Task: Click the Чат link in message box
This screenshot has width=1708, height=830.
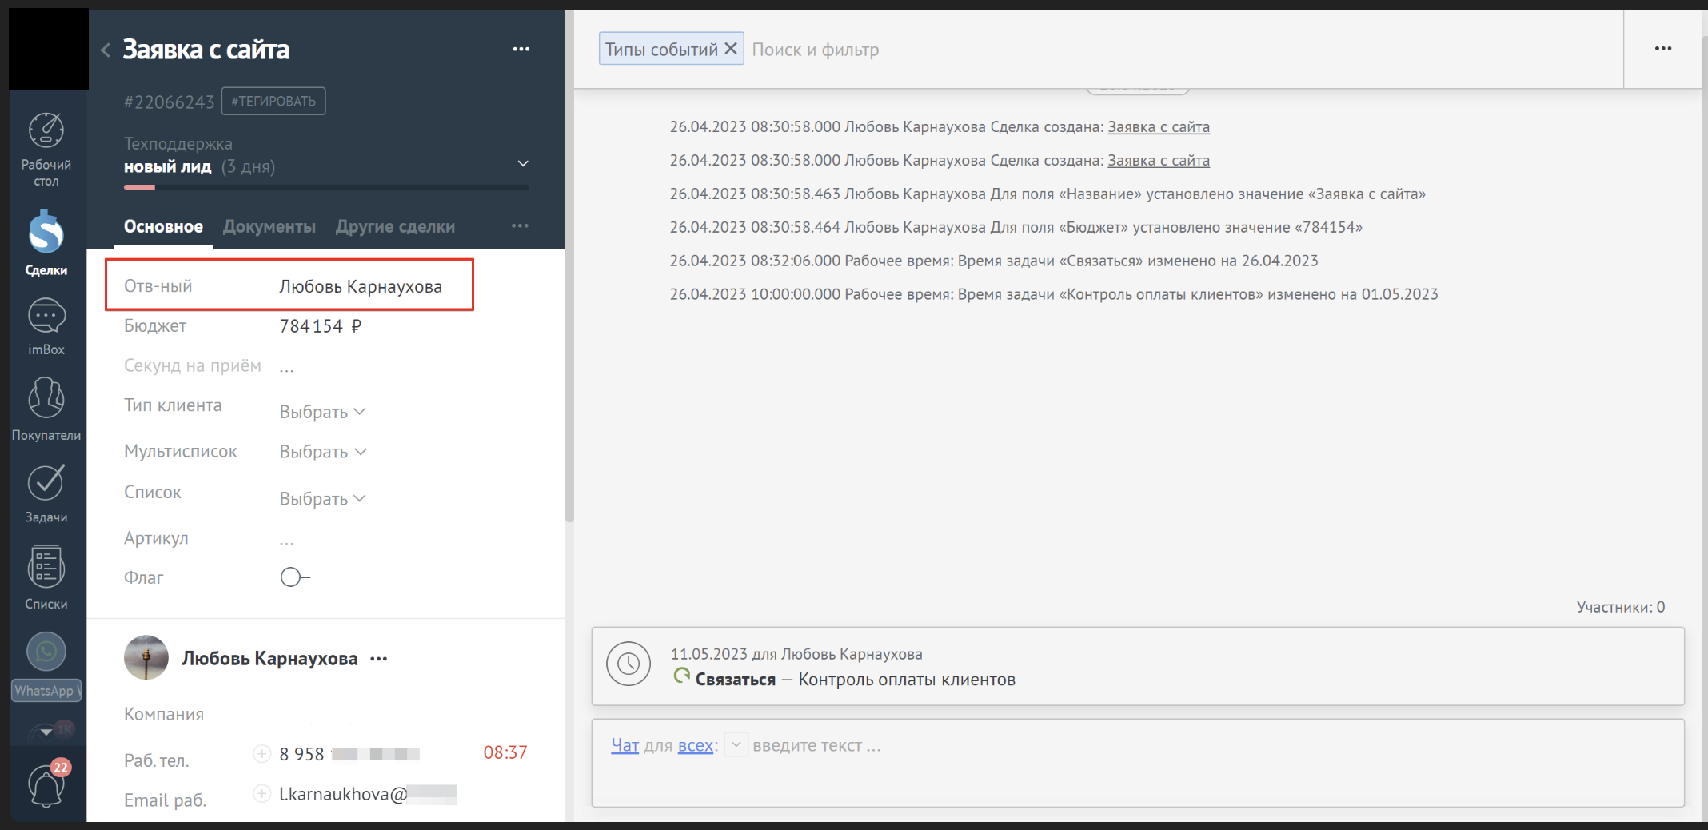Action: coord(625,745)
